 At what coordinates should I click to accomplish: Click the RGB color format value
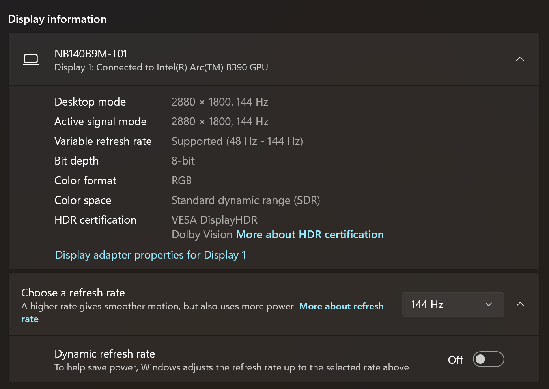point(181,181)
